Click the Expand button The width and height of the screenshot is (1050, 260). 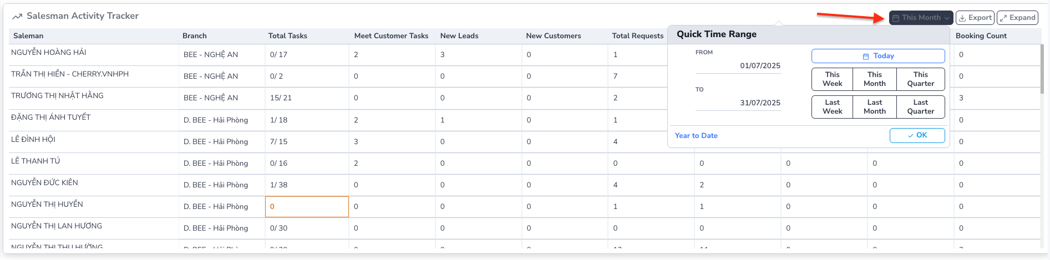pyautogui.click(x=1017, y=18)
